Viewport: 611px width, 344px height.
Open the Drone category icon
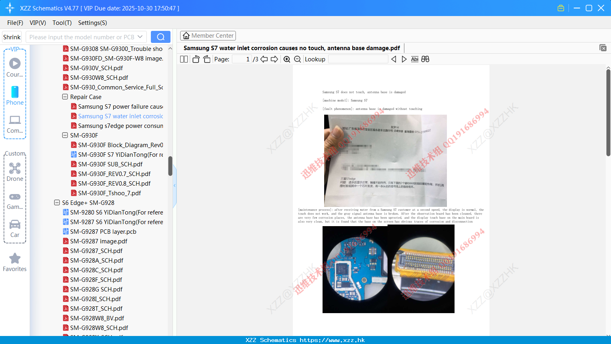click(x=15, y=172)
